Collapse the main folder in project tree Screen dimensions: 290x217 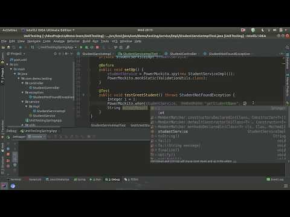coord(11,69)
